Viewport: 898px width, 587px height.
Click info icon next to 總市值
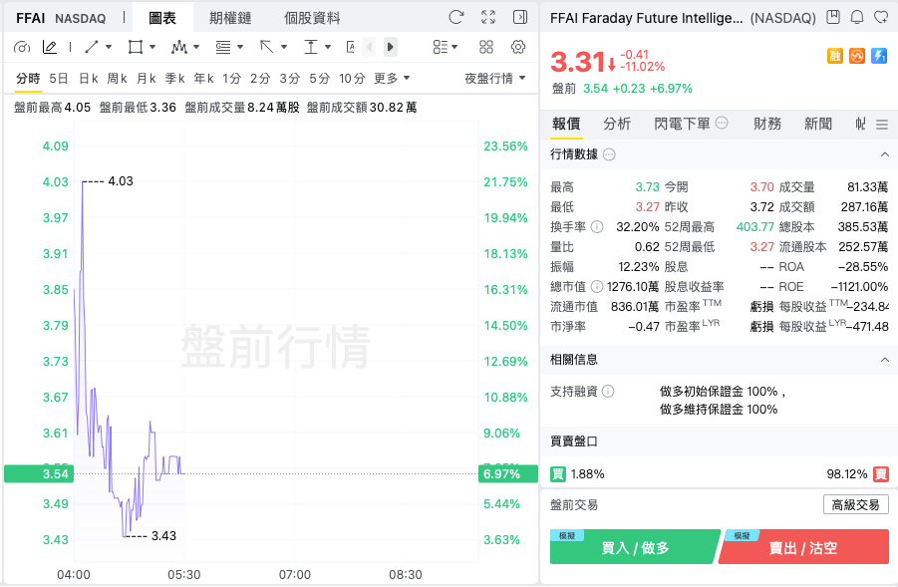pos(597,286)
